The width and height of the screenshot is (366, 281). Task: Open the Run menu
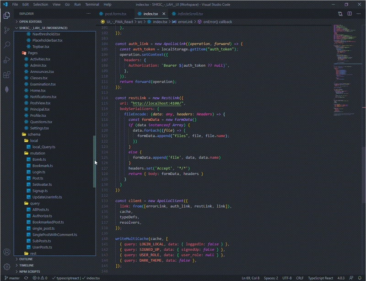(77, 5)
